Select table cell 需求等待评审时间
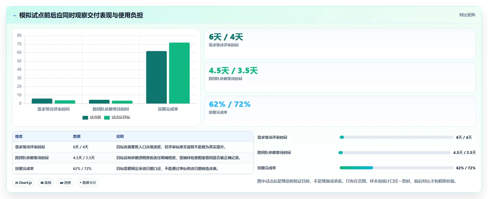Image resolution: width=488 pixels, height=199 pixels. pos(30,147)
